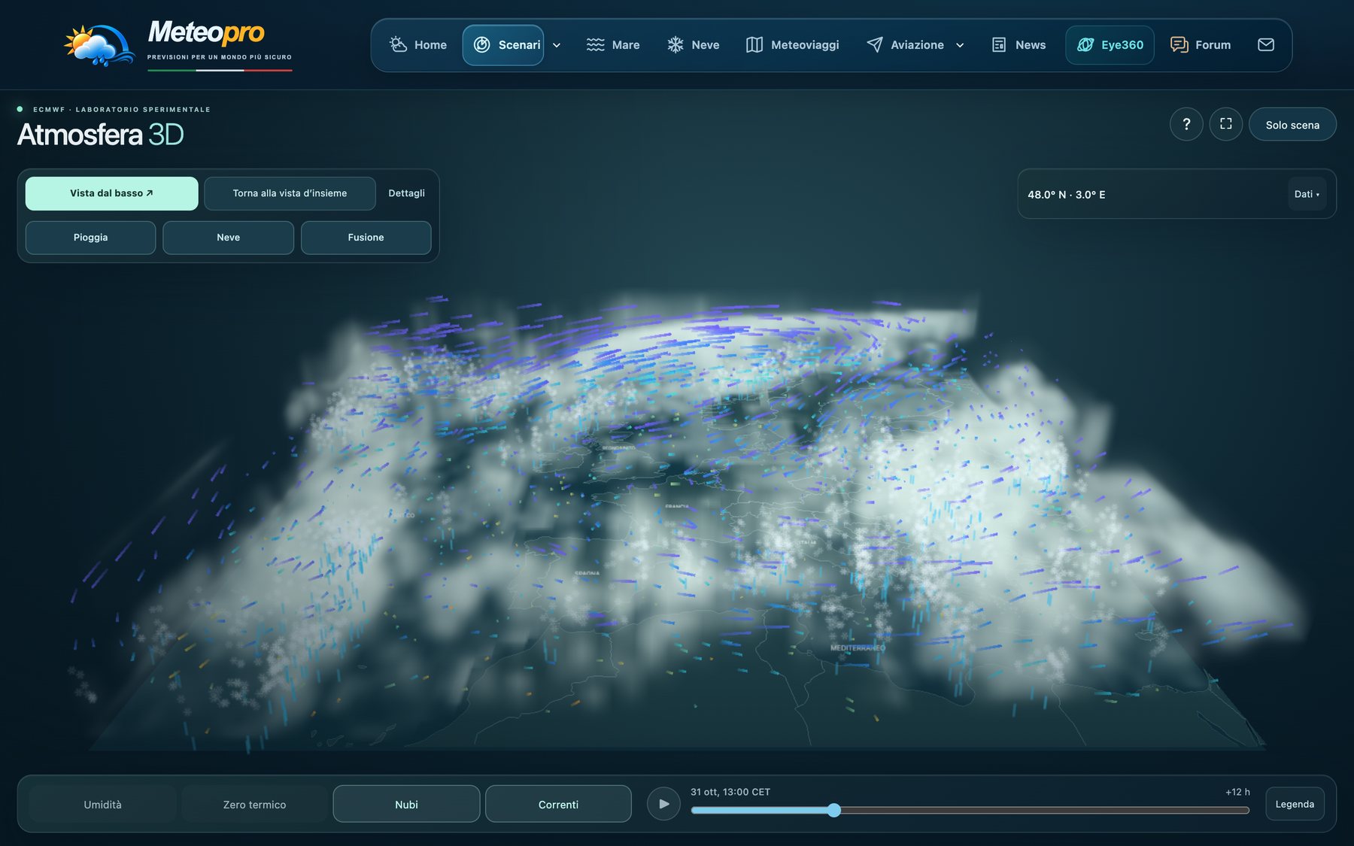Screen dimensions: 1354x846
Task: Open the News section
Action: tap(1019, 45)
